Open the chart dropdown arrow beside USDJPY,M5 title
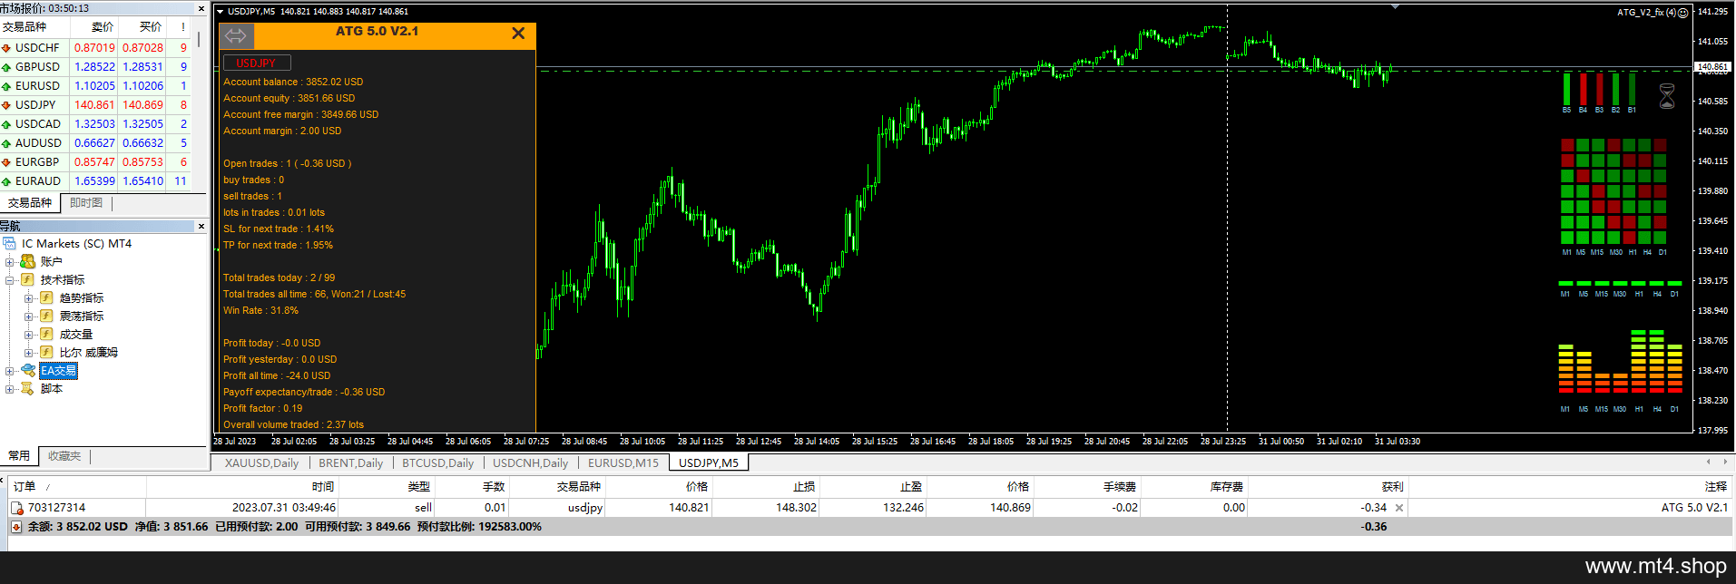 [x=220, y=12]
